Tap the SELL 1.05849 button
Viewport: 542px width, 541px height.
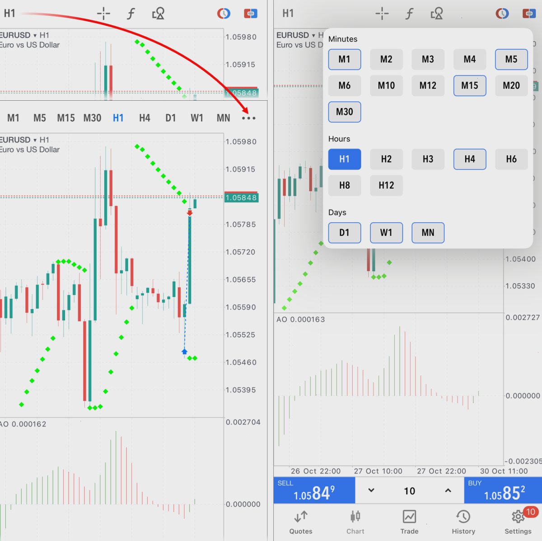click(314, 490)
